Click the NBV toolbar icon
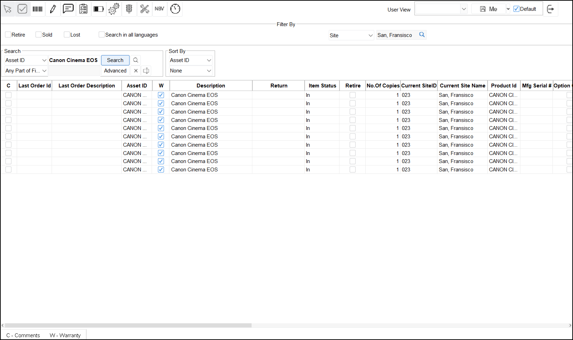Screen dimensions: 573x340 click(x=160, y=9)
